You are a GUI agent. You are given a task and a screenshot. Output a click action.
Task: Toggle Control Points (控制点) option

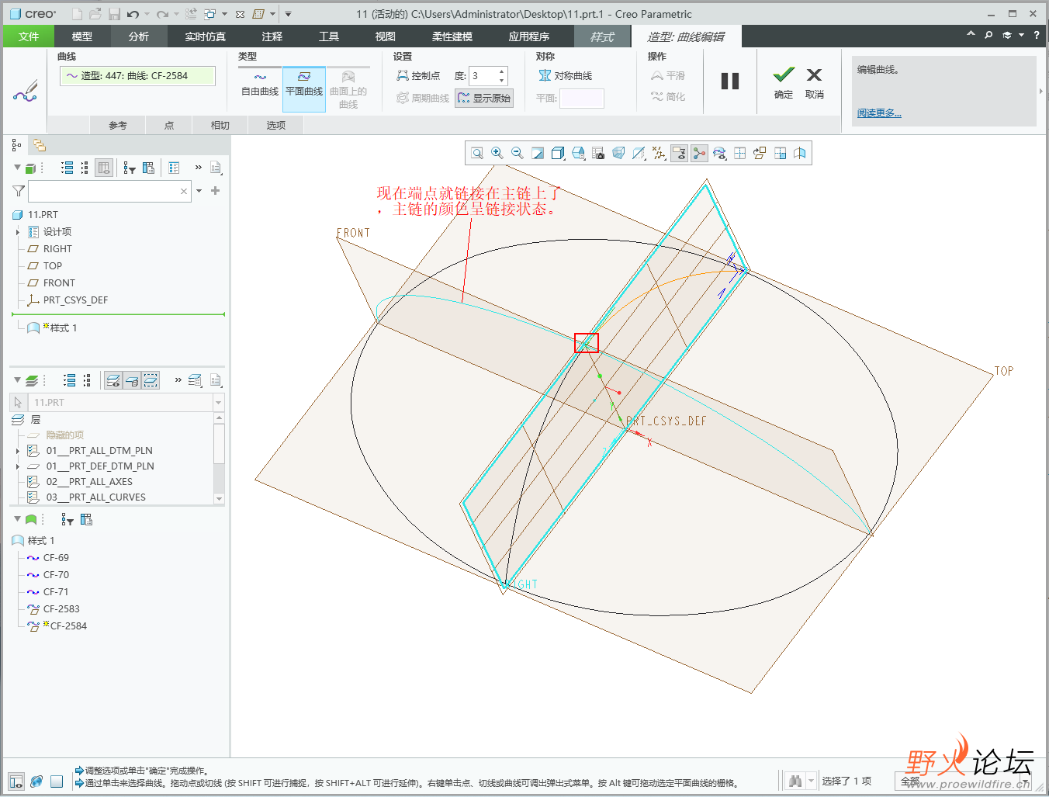click(418, 76)
